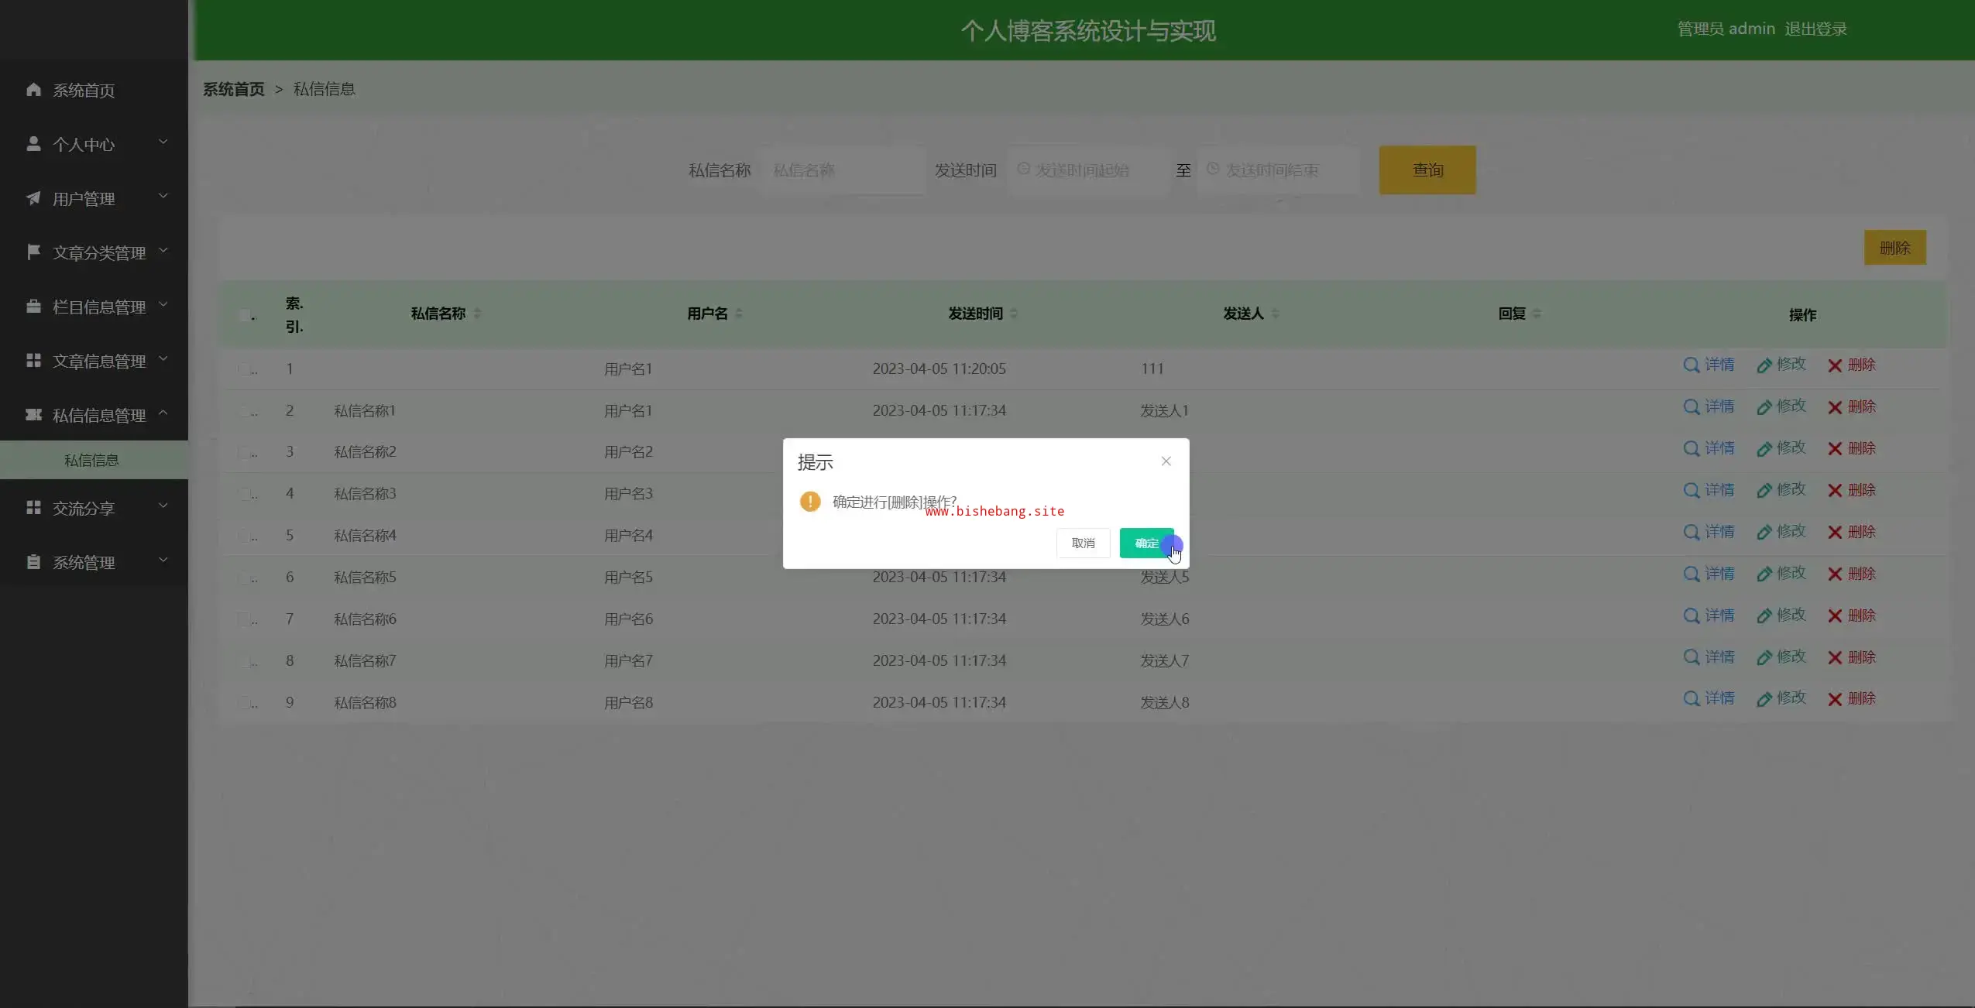
Task: Click the flag icon for 文章分类管理
Action: click(x=33, y=252)
